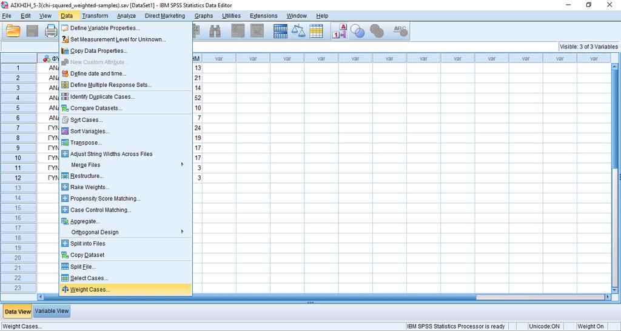
Task: Open the Help menu
Action: pyautogui.click(x=322, y=16)
